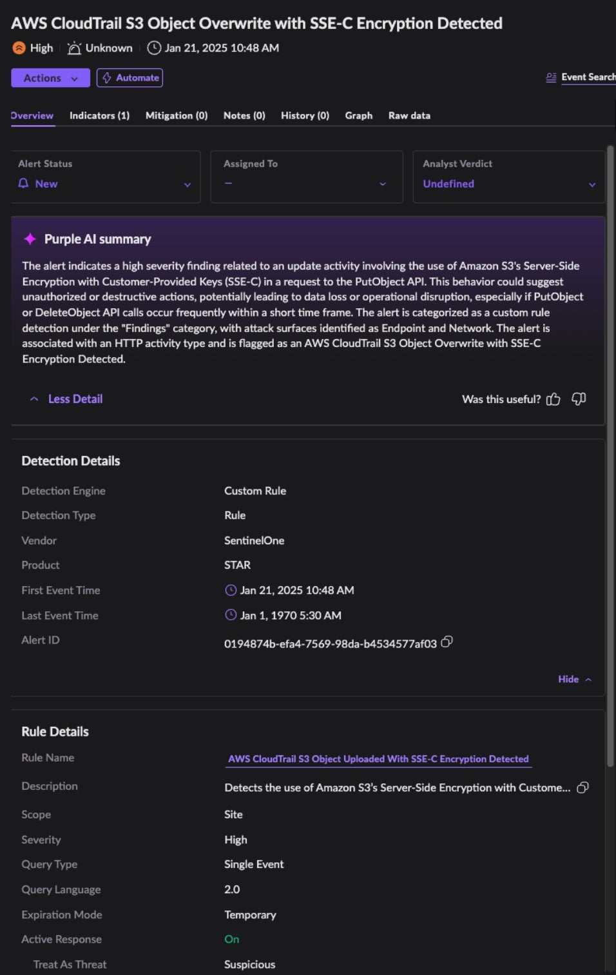This screenshot has height=975, width=616.
Task: Click the vertical scrollbar
Action: click(610, 451)
